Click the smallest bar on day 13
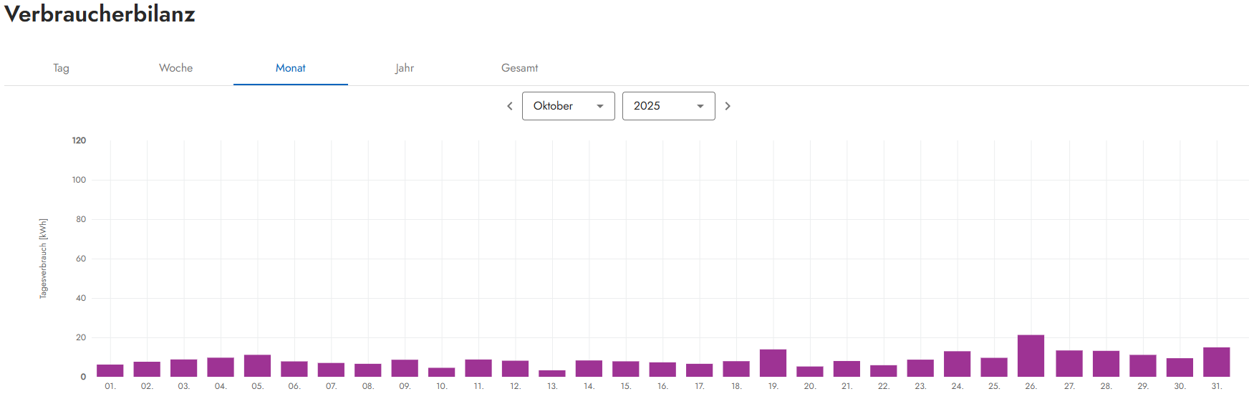 point(552,373)
